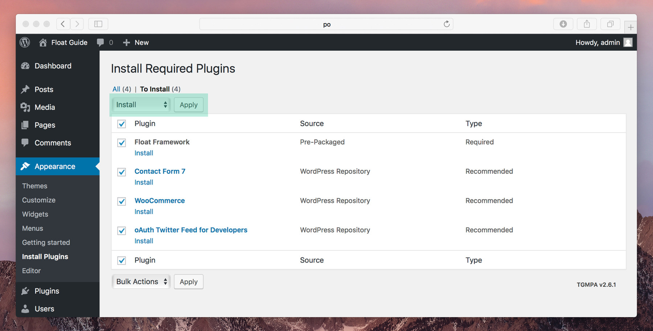Screen dimensions: 653x331
Task: Click the Appearance paintbrush icon
Action: tap(25, 166)
